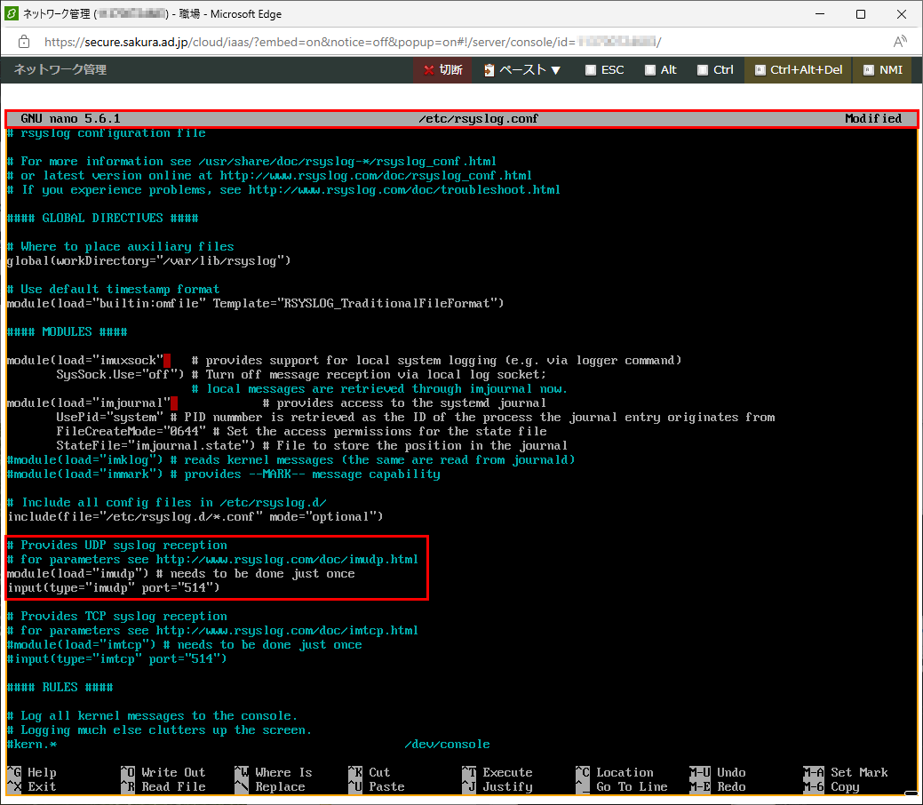The image size is (923, 805).
Task: Click the NMI keyboard icon
Action: (x=868, y=70)
